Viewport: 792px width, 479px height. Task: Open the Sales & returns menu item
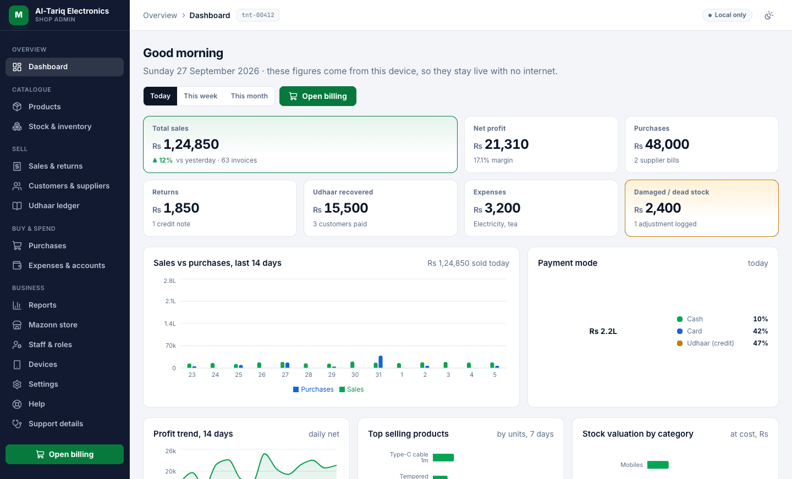click(x=64, y=166)
